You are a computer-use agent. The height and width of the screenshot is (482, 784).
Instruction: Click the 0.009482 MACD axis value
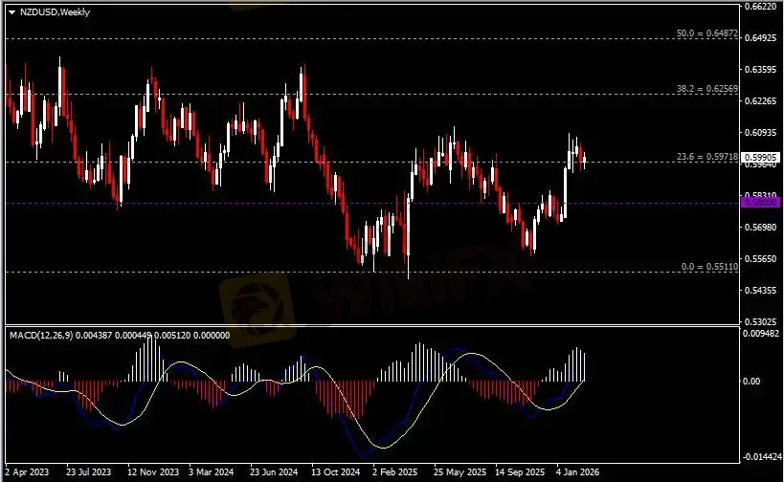[x=763, y=334]
